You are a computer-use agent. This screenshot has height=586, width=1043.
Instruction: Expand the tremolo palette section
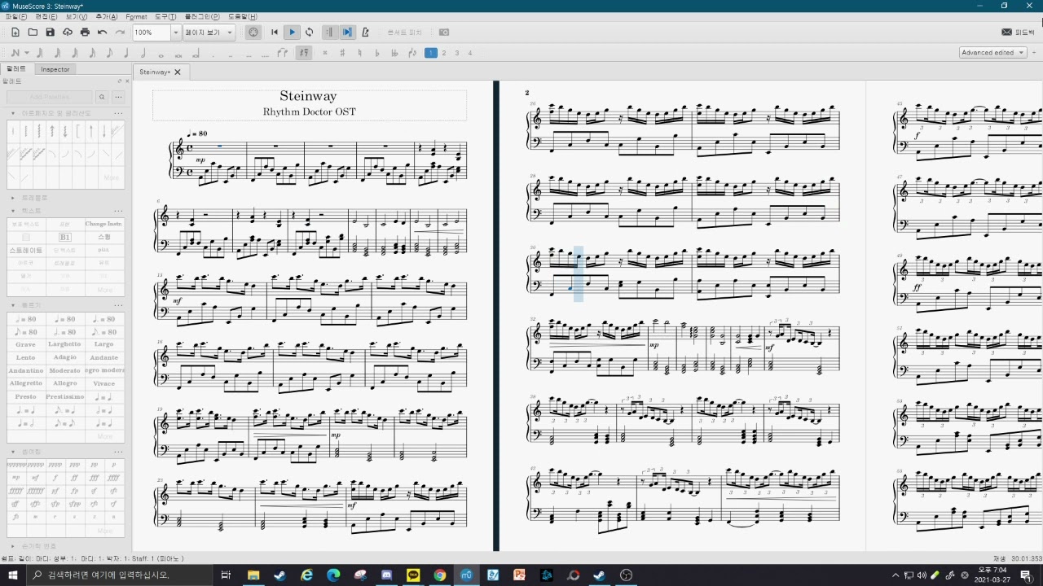12,198
